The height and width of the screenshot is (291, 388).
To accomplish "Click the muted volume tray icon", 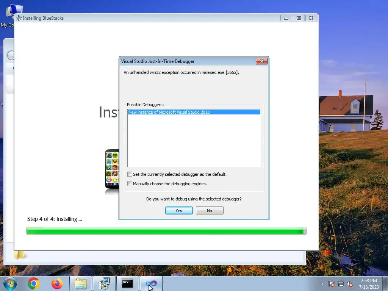I will click(350, 284).
